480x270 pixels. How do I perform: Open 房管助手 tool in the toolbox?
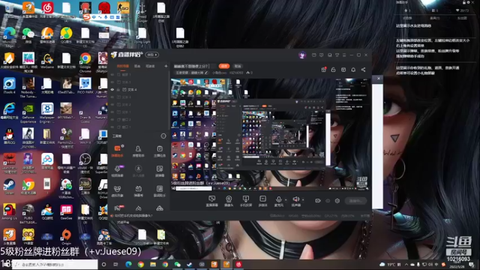coord(139,151)
